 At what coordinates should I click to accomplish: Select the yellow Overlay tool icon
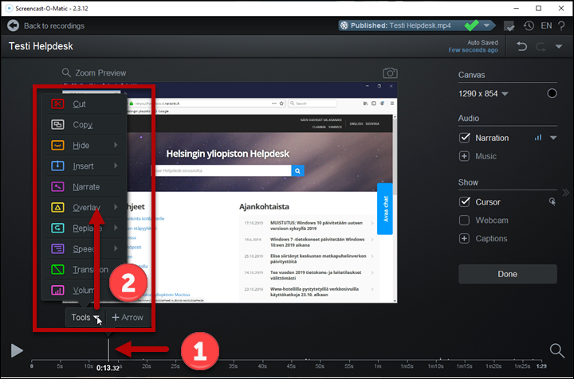point(57,208)
